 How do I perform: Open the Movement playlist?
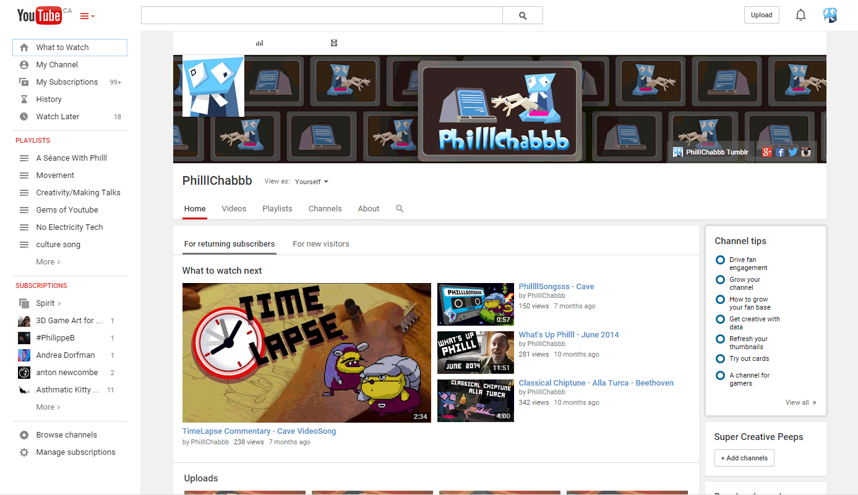55,176
